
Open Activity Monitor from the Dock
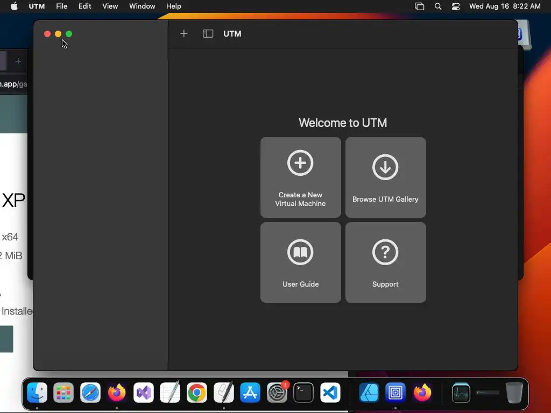pos(461,392)
